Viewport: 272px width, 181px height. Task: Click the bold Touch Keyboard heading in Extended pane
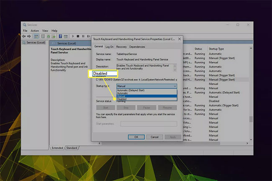[x=71, y=51]
